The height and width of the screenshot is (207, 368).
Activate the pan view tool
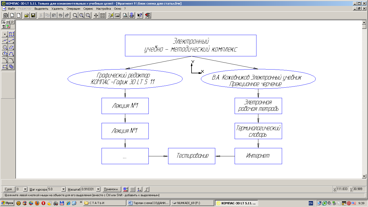coord(96,15)
